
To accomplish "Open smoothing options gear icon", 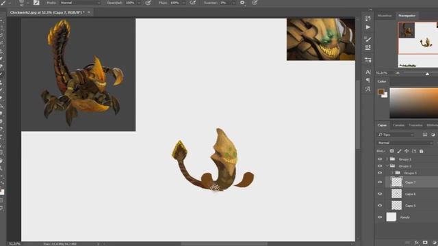I will [x=242, y=3].
